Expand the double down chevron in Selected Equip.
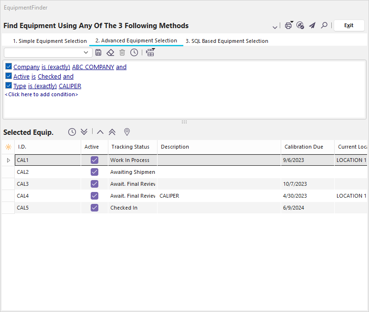Screen dimensions: 369x312 pos(84,132)
